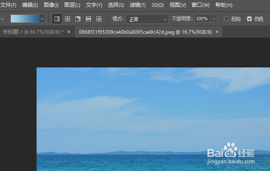Open the 文字(Y) menu
270x171 pixels.
(x=94, y=5)
